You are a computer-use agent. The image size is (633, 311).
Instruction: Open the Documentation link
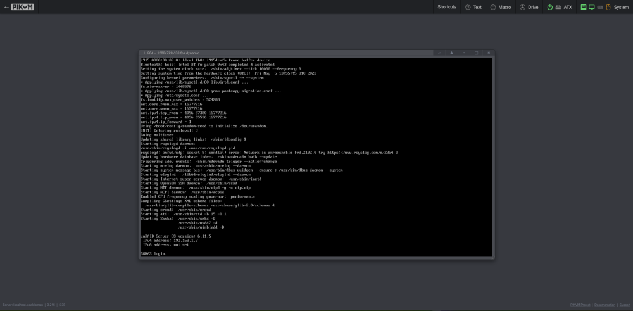tap(605, 305)
